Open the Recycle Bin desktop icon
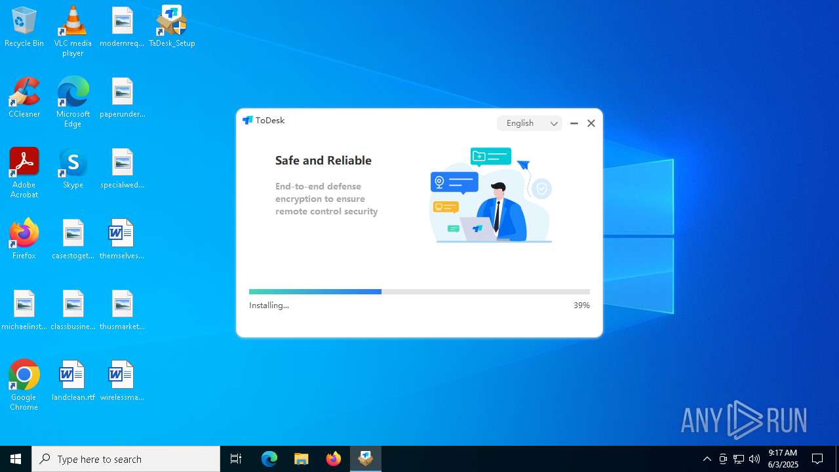The height and width of the screenshot is (472, 839). click(24, 28)
